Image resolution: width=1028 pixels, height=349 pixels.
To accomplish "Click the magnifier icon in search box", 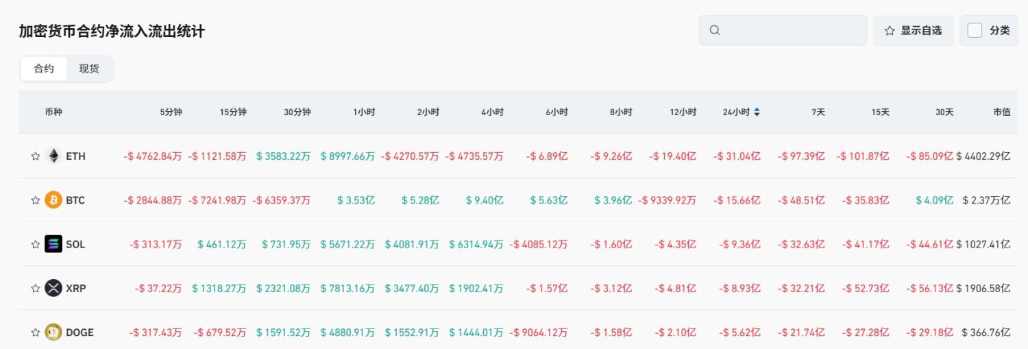I will tap(715, 30).
